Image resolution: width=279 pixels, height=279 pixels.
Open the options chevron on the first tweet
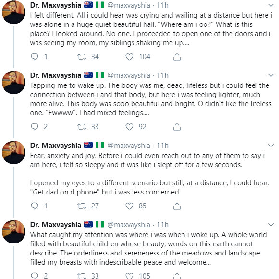coord(271,5)
